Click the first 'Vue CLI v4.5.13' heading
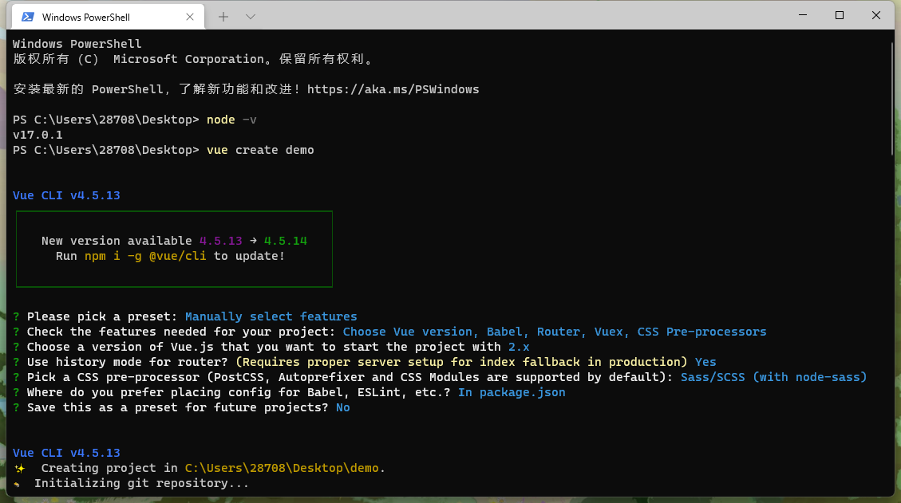This screenshot has width=901, height=503. point(67,195)
